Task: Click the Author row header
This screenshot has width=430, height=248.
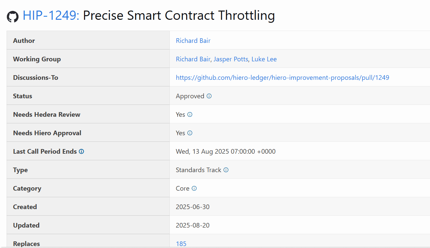Action: [24, 40]
